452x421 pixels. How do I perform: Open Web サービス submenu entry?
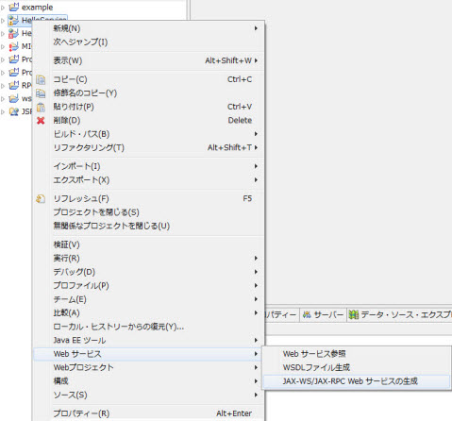coord(148,354)
